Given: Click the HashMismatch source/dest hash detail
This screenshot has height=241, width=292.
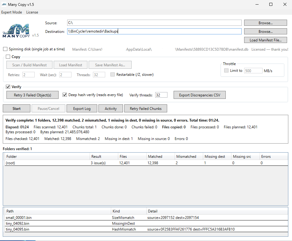Looking at the screenshot, I should (x=191, y=229).
